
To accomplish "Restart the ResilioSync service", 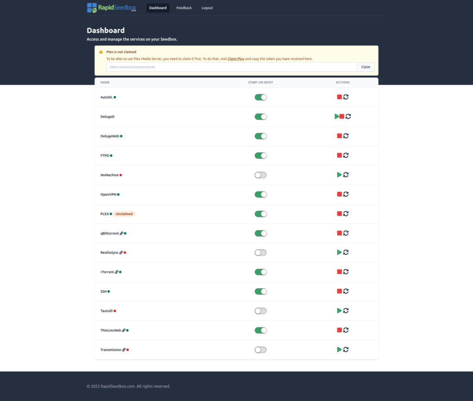I will [x=346, y=252].
